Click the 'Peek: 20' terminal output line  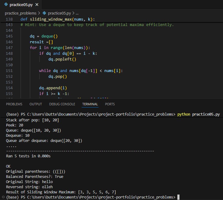15,125
